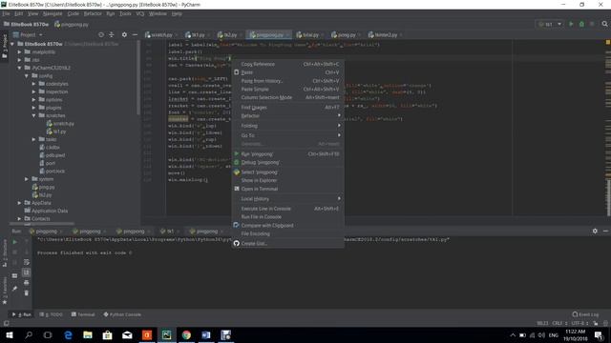Viewport: 611px width, 343px height.
Task: Click the Windows Start button
Action: 9,334
